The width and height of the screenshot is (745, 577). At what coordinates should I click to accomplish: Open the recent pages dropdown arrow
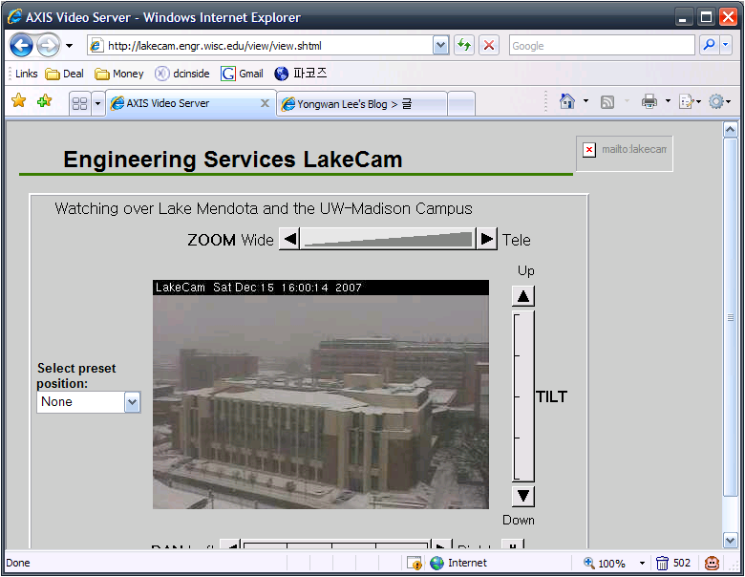70,46
